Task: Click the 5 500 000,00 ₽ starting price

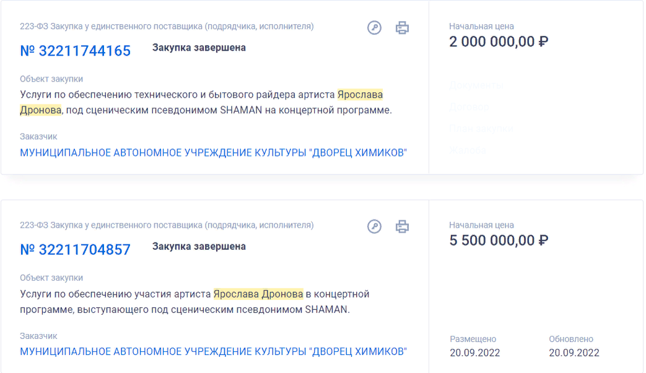Action: 499,240
